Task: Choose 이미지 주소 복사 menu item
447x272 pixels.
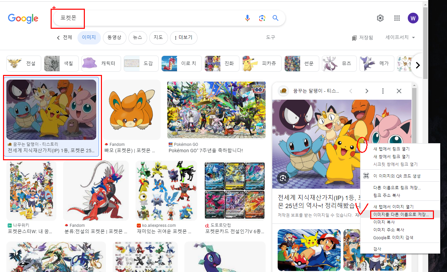Action: click(x=400, y=230)
